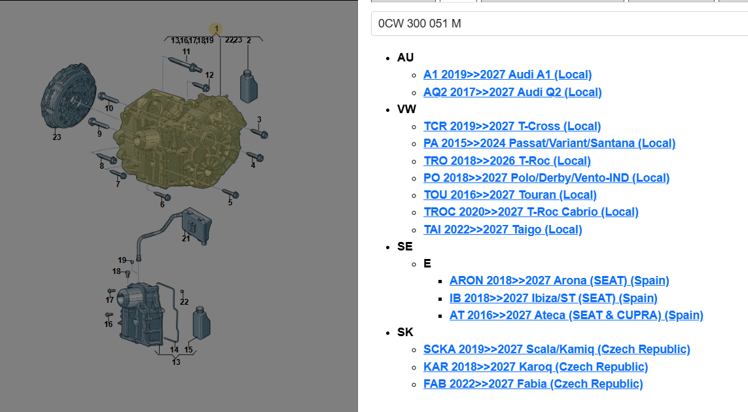Select the oil bottle labeled 15
Image resolution: width=748 pixels, height=412 pixels.
pos(202,323)
